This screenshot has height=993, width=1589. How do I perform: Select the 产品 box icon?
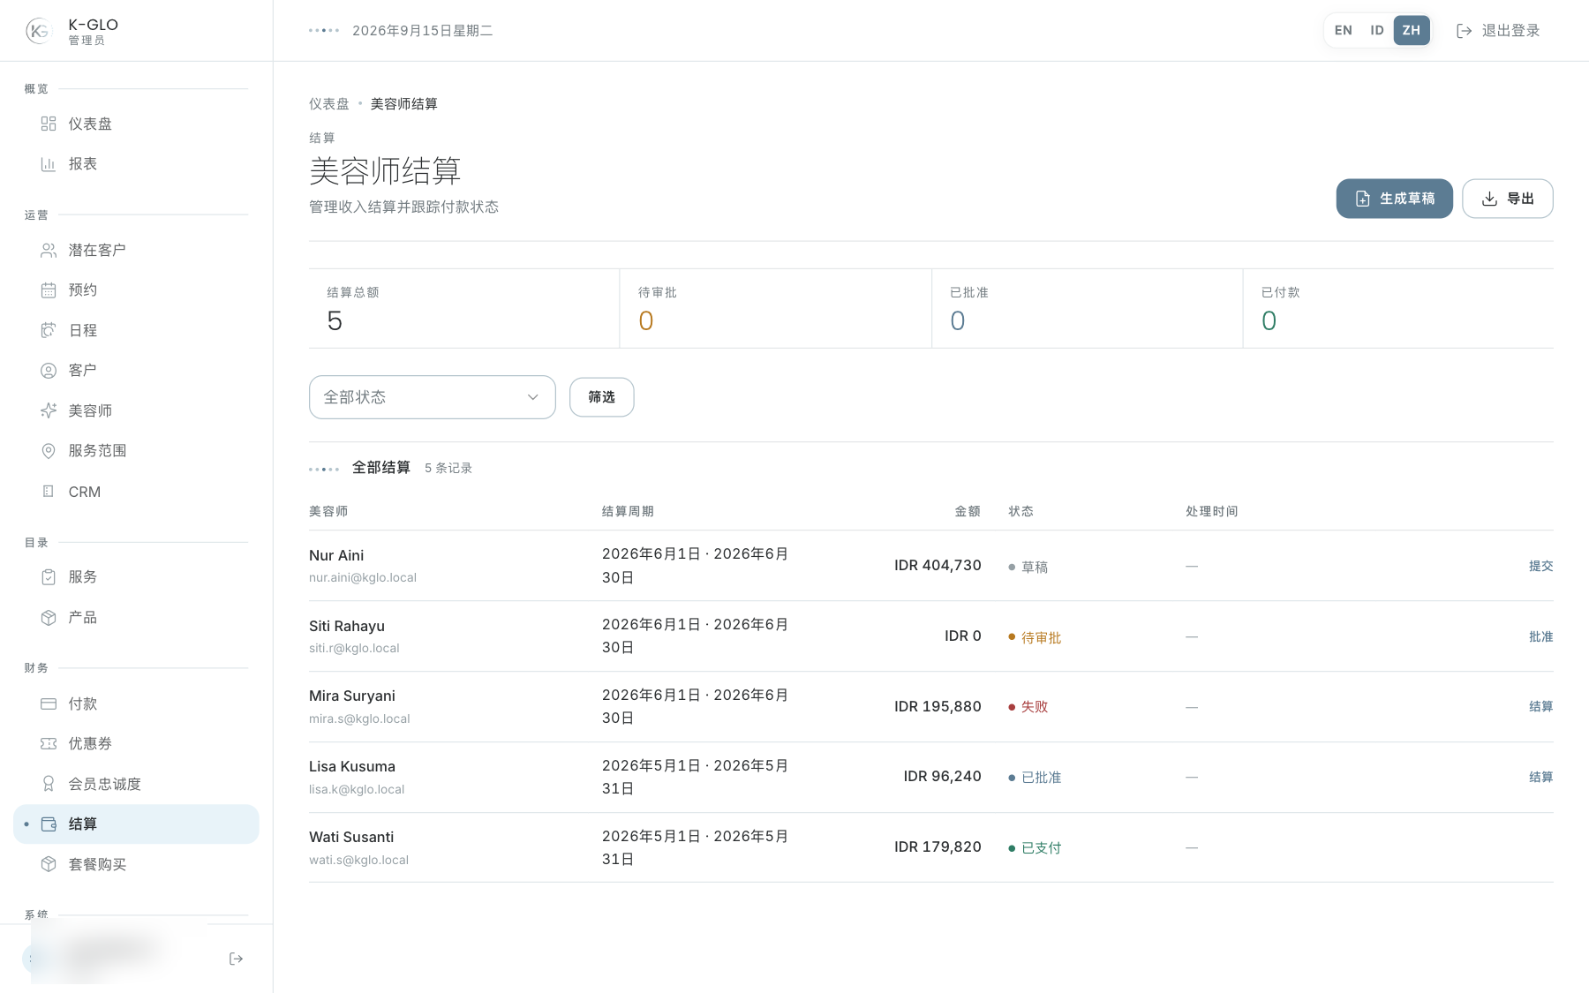tap(49, 618)
